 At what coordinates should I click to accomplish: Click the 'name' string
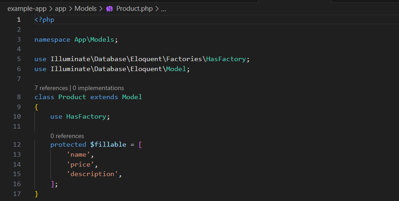coord(78,154)
